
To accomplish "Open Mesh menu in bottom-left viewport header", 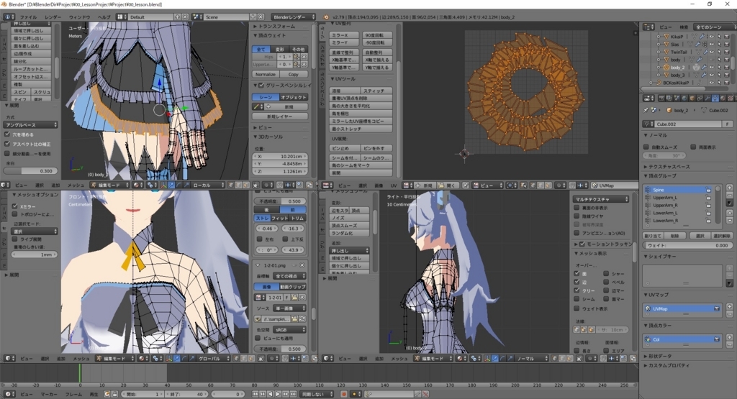I will click(81, 358).
